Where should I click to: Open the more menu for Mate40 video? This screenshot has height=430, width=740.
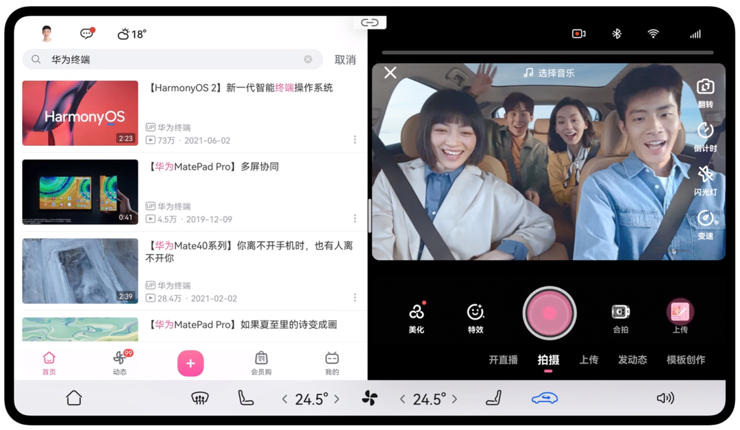point(355,298)
